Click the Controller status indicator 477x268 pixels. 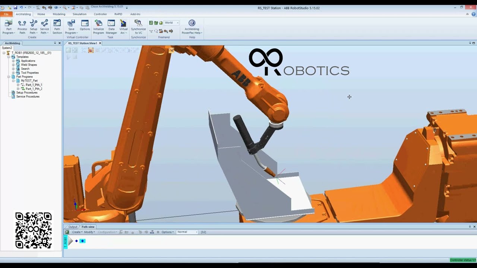click(x=462, y=260)
